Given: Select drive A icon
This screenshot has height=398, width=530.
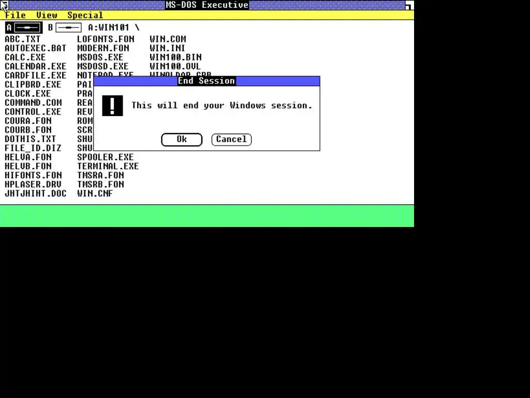Looking at the screenshot, I should [x=24, y=27].
